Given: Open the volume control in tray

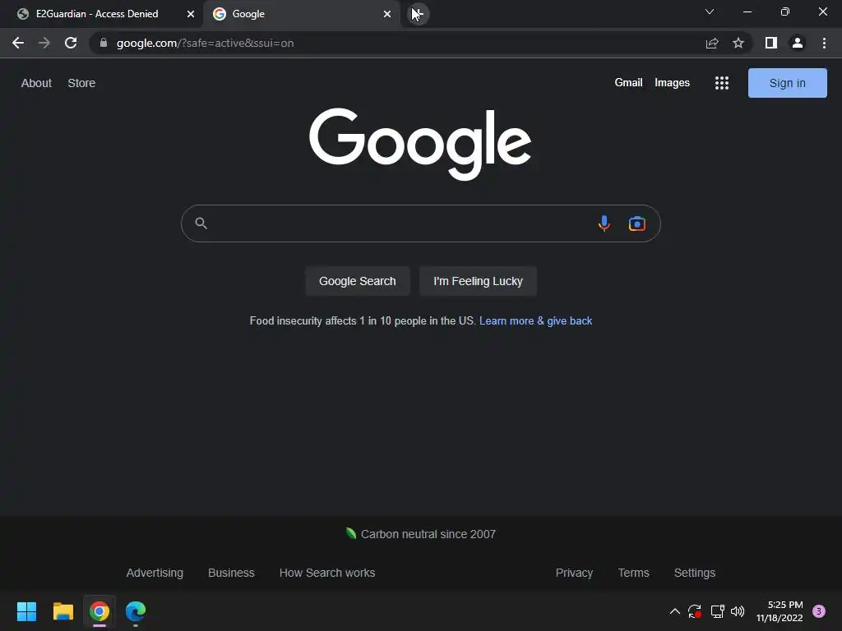Looking at the screenshot, I should coord(738,611).
